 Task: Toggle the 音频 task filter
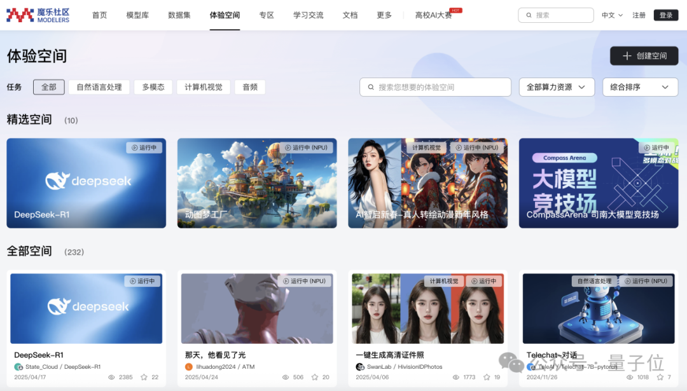click(x=249, y=87)
